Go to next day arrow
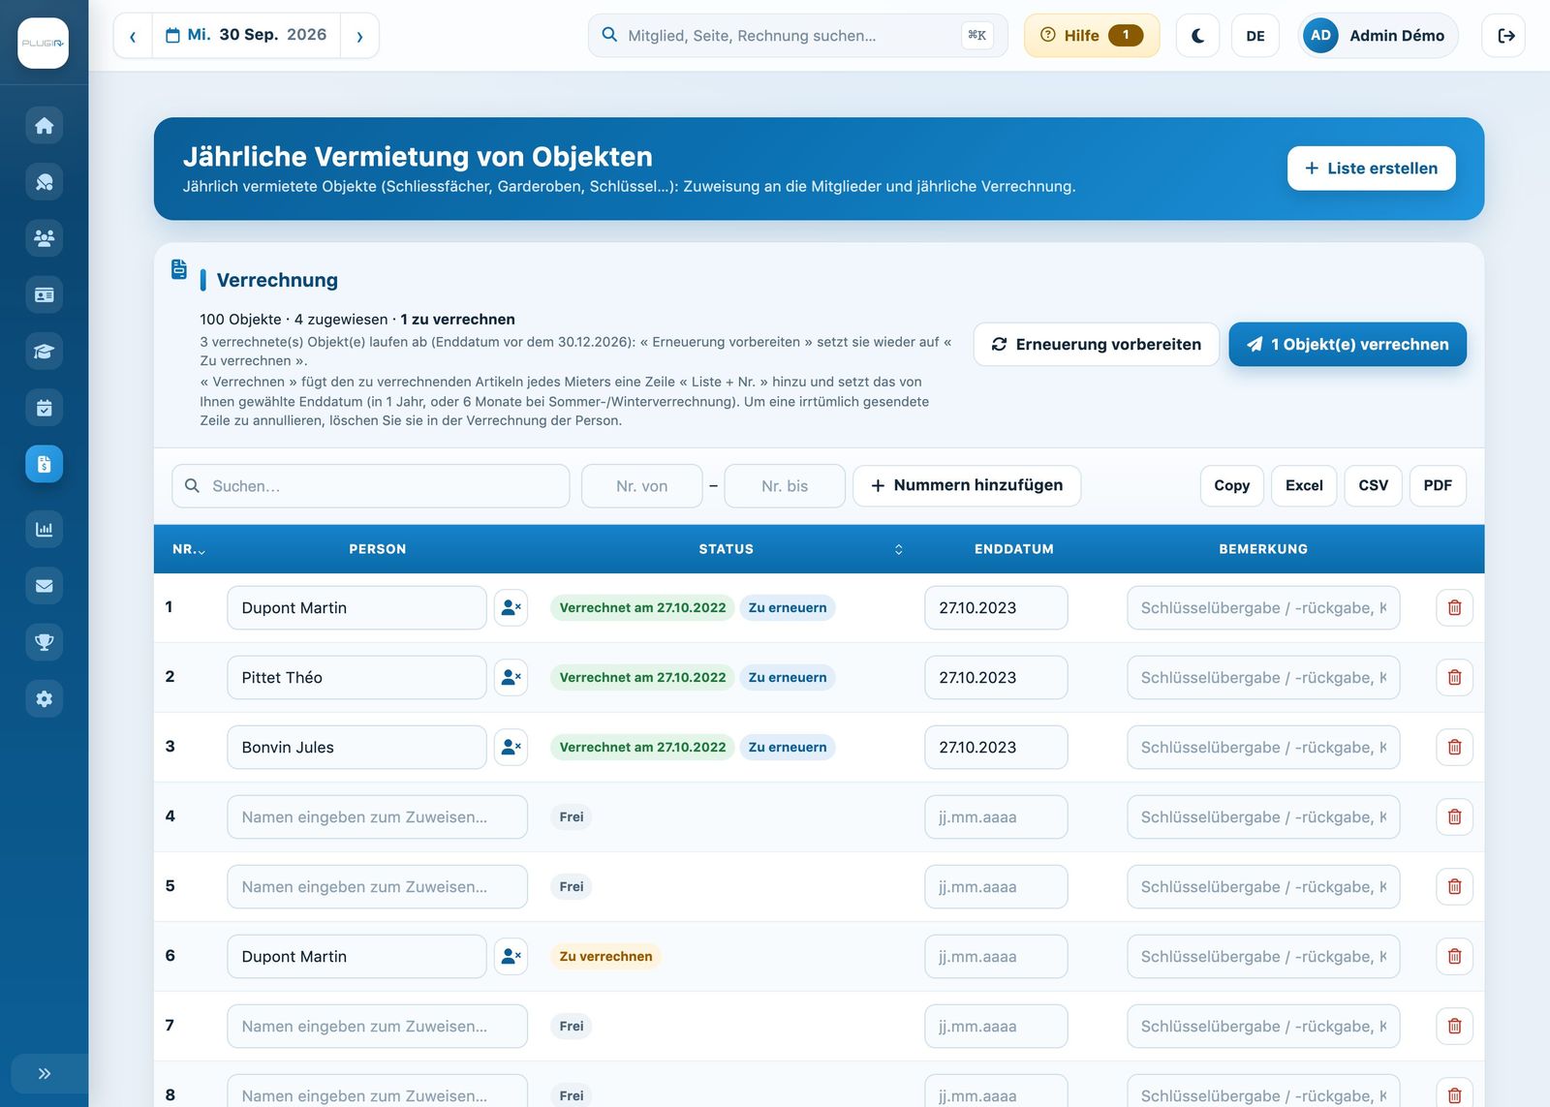Image resolution: width=1550 pixels, height=1107 pixels. (x=359, y=36)
